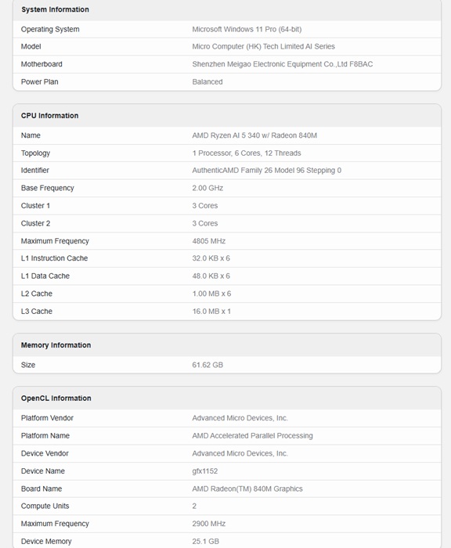
Task: Select 'AuthenticAMD Family 26 Model 96 Stepping 0'
Action: click(266, 171)
